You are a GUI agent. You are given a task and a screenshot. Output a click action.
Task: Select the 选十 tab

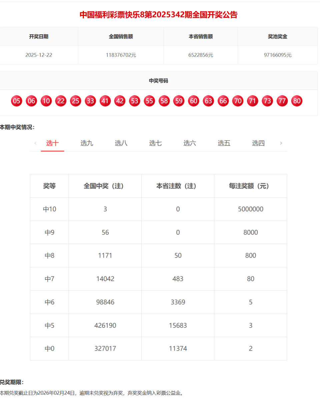click(x=52, y=143)
